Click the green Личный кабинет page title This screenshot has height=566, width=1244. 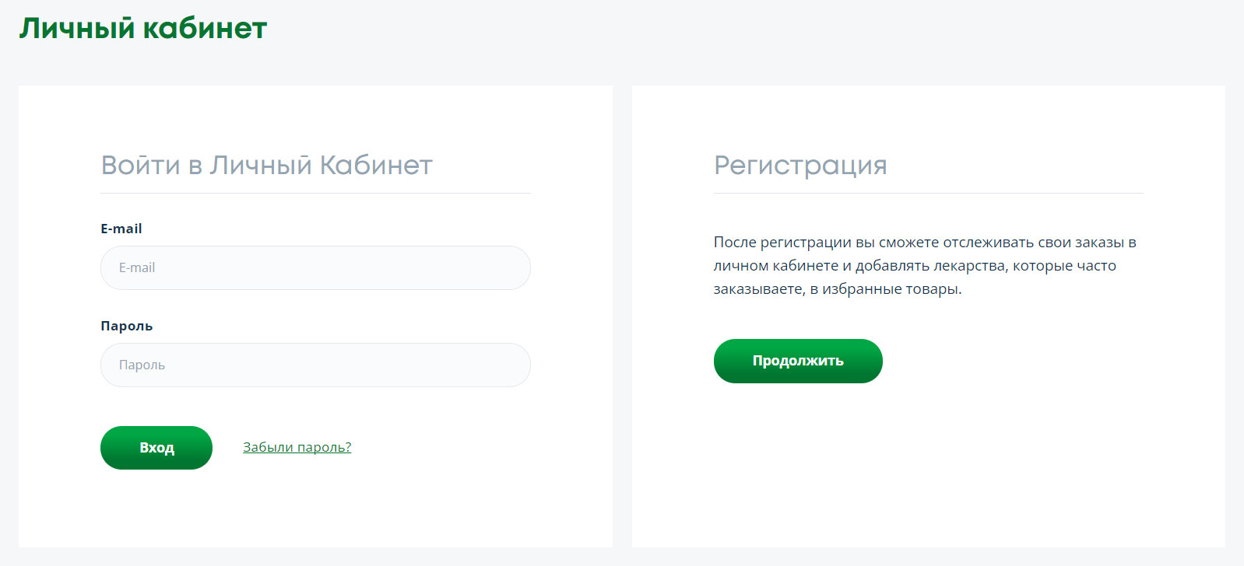coord(143,29)
